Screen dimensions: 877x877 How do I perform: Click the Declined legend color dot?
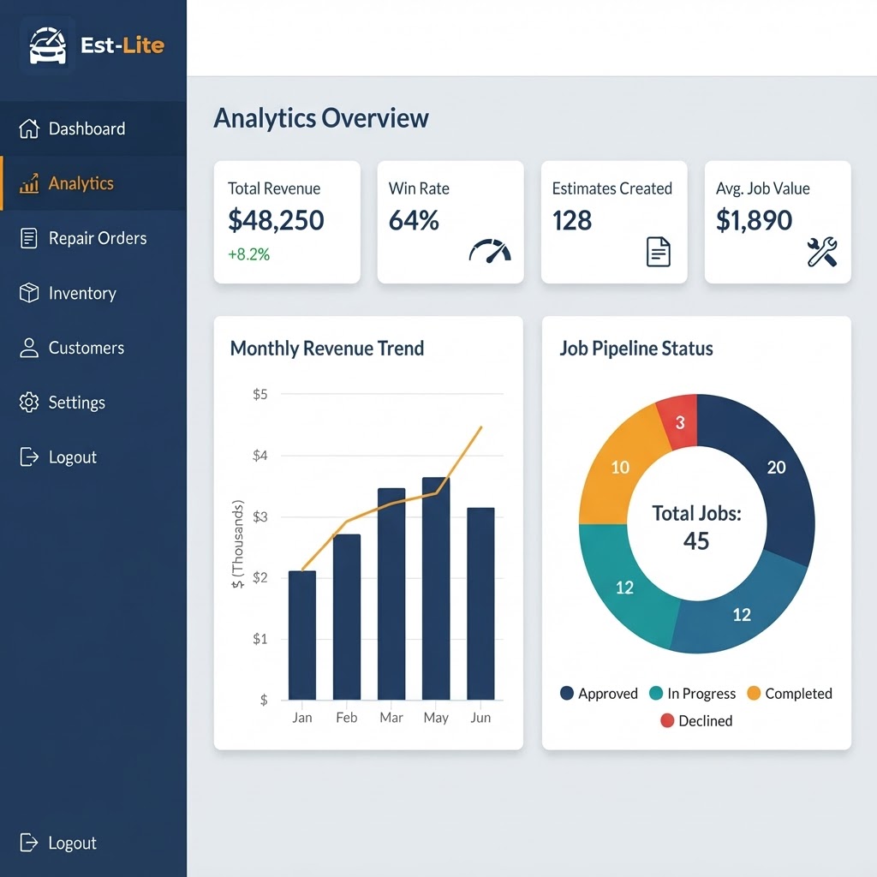(x=666, y=720)
